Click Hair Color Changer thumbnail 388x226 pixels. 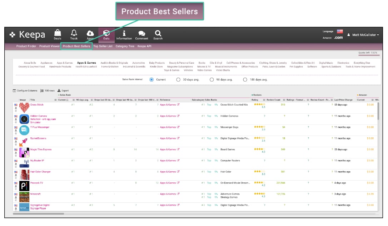coord(24,175)
